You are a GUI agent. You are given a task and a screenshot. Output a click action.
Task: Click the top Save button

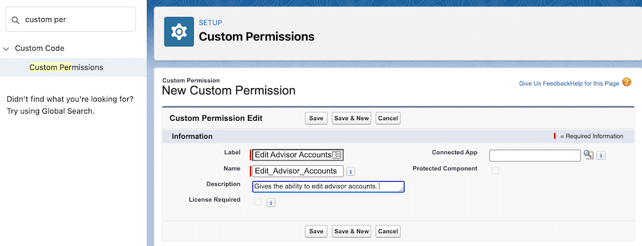click(x=316, y=118)
